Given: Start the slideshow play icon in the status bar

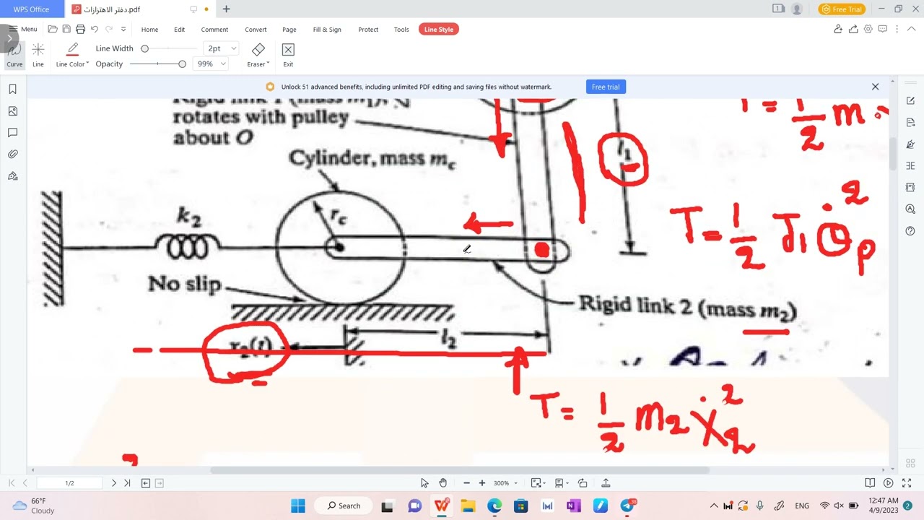Looking at the screenshot, I should pyautogui.click(x=889, y=483).
